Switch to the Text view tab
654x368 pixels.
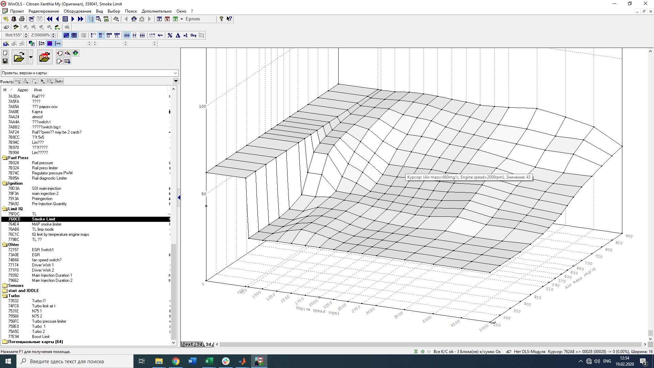[188, 344]
